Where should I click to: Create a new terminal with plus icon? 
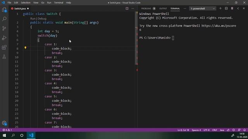point(220,8)
